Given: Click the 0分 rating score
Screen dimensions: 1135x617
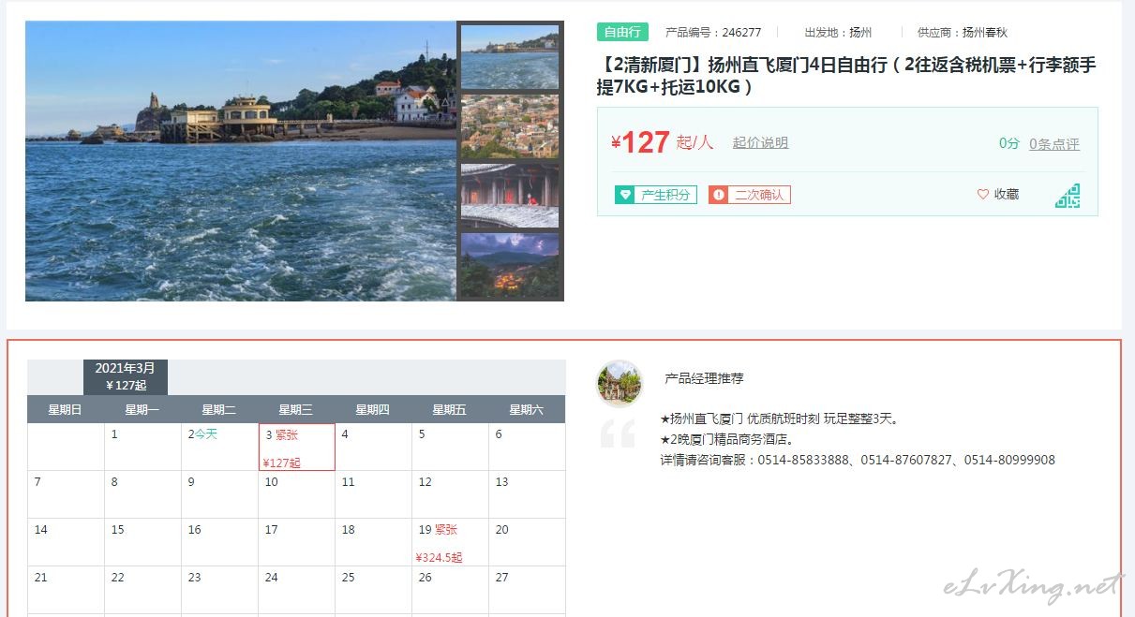Looking at the screenshot, I should coord(1008,143).
